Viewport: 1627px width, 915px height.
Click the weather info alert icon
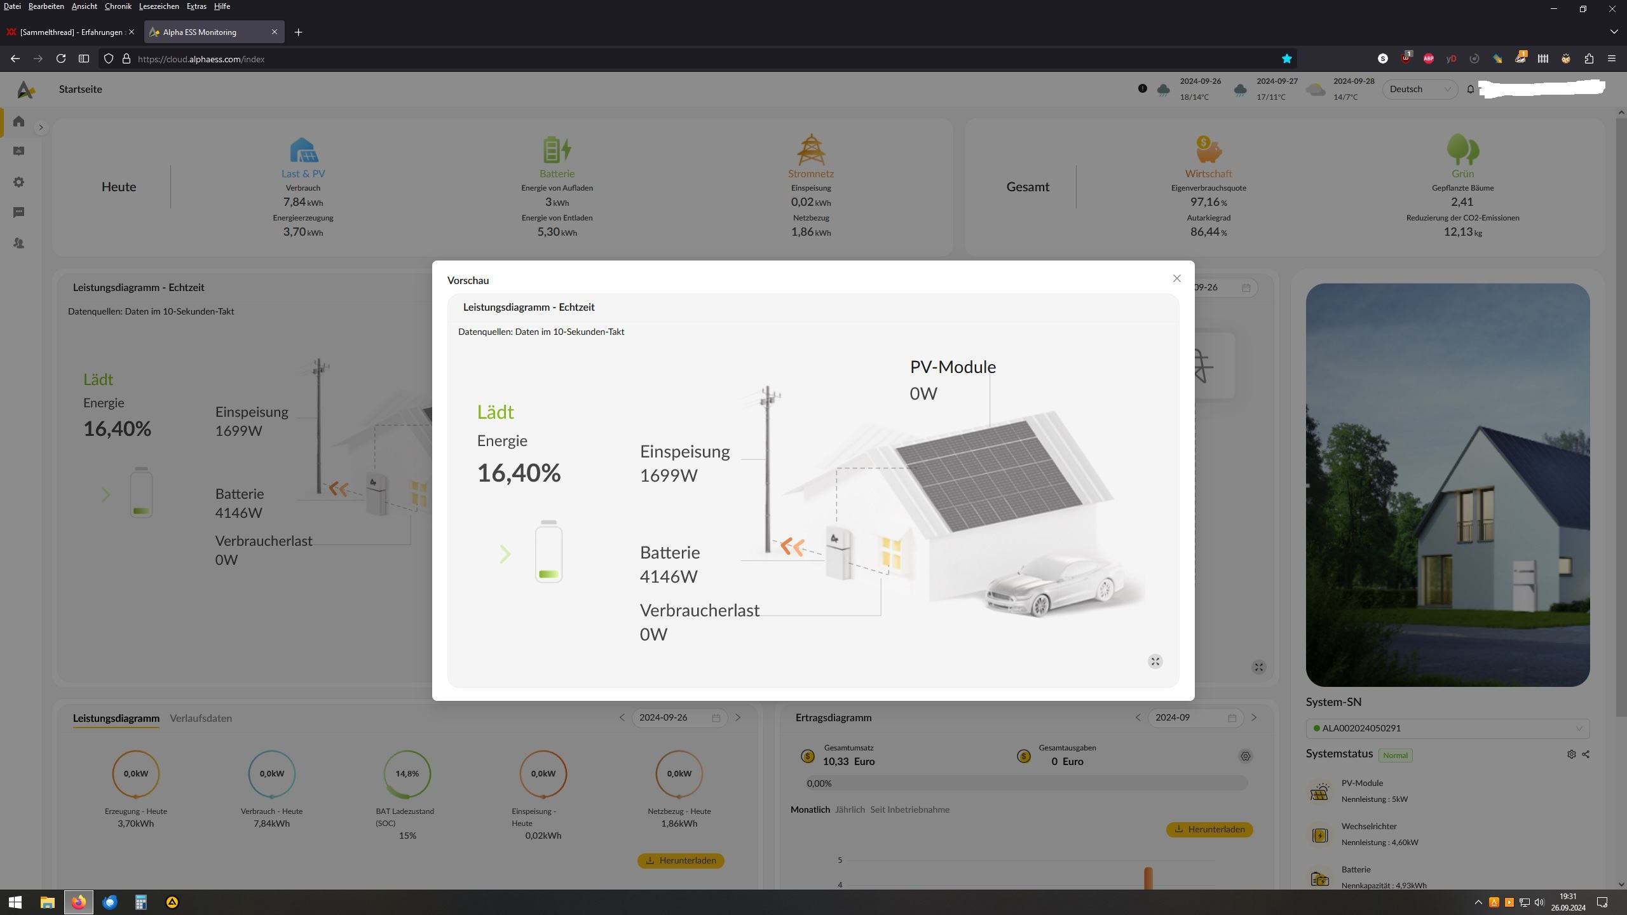tap(1142, 88)
